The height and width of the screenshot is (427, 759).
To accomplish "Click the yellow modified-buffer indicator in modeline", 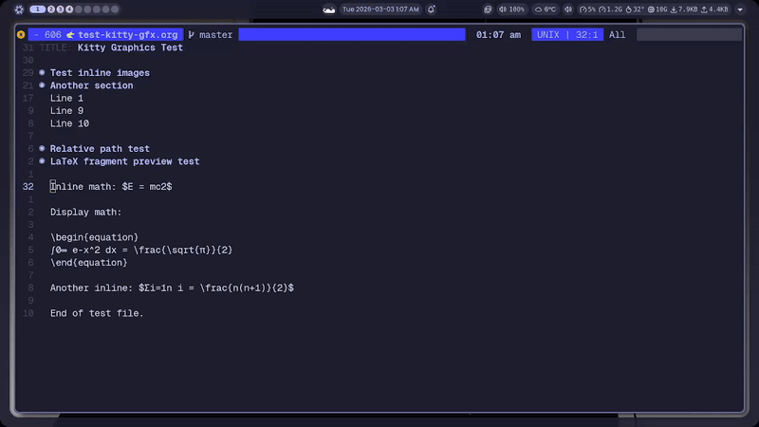I will pos(21,35).
